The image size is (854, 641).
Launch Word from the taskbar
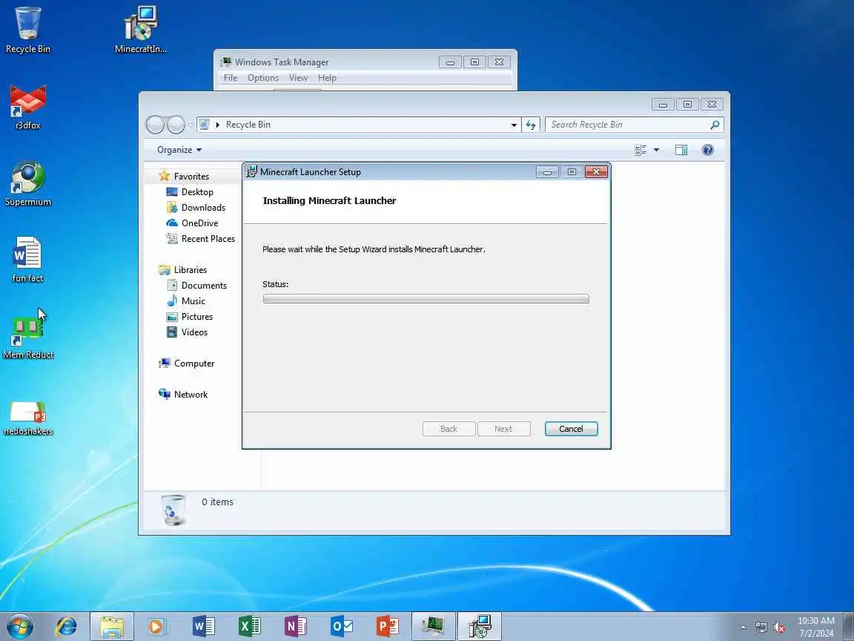click(x=204, y=626)
